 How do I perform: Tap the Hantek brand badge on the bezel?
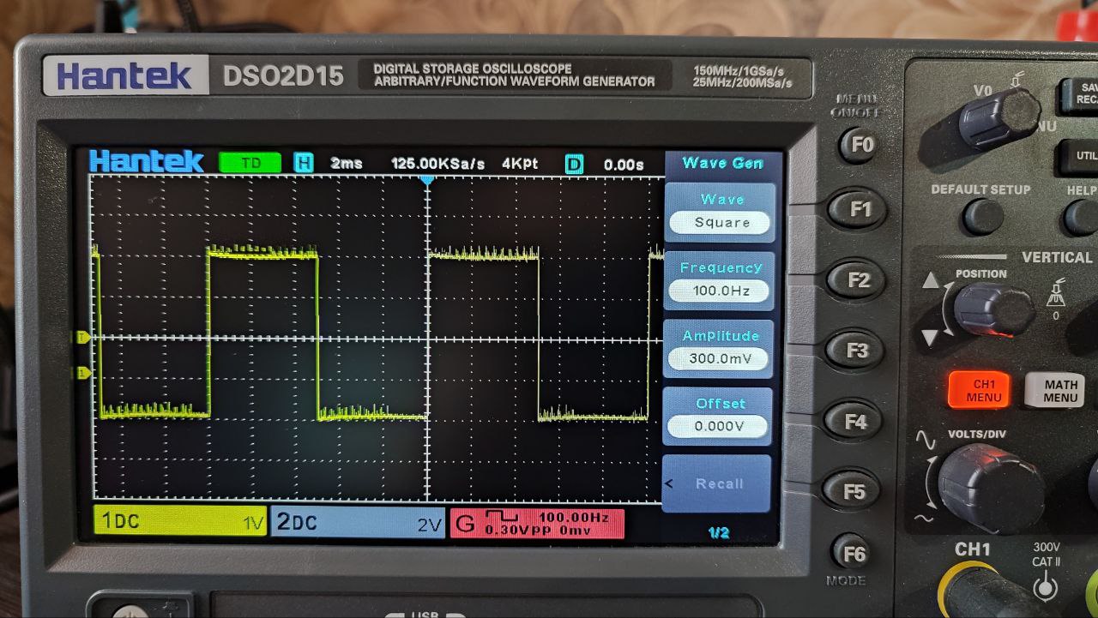pyautogui.click(x=125, y=75)
